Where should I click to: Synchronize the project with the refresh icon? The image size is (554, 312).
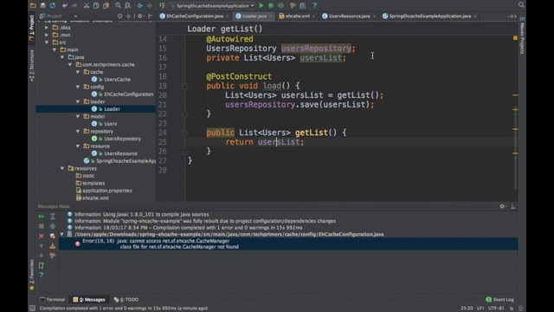53,5
